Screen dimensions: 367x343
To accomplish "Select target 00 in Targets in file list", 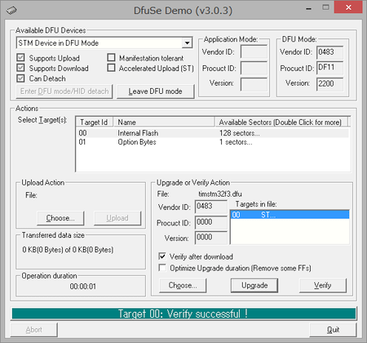I will (290, 215).
